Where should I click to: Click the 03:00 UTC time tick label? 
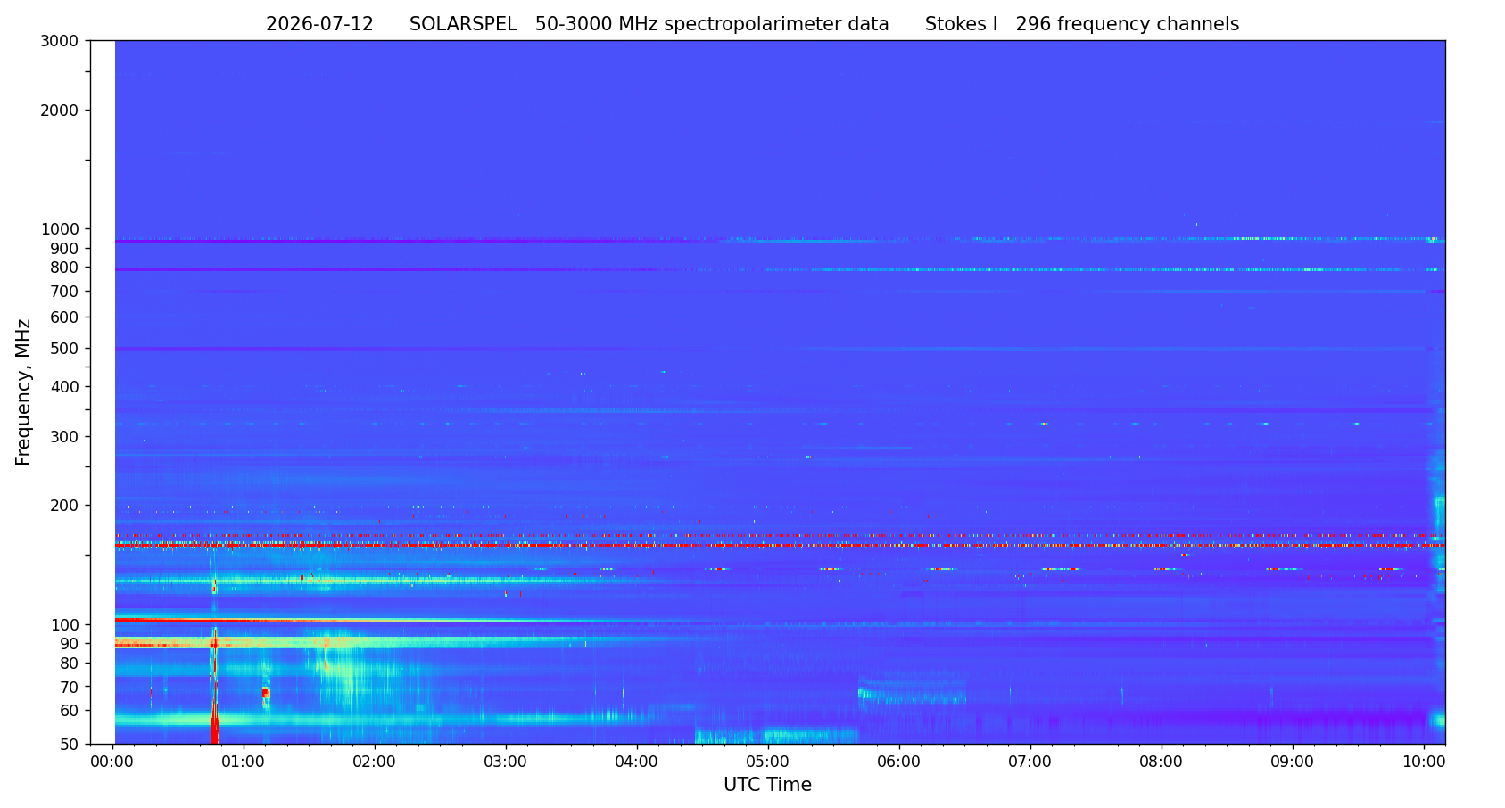click(506, 763)
